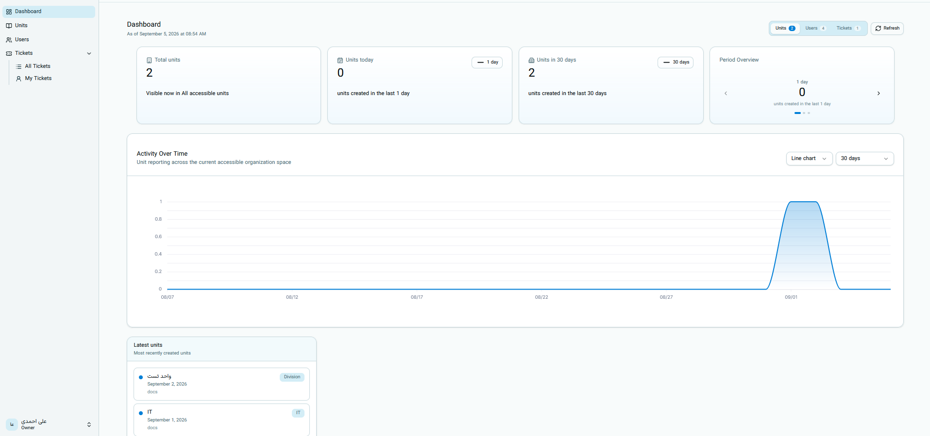Switch to the Users tab
The height and width of the screenshot is (436, 930).
pyautogui.click(x=815, y=28)
